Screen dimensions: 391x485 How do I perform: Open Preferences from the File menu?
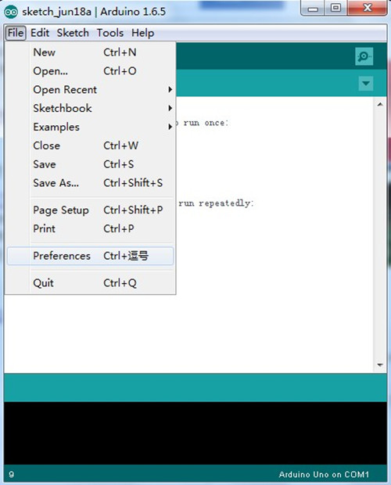pyautogui.click(x=90, y=256)
